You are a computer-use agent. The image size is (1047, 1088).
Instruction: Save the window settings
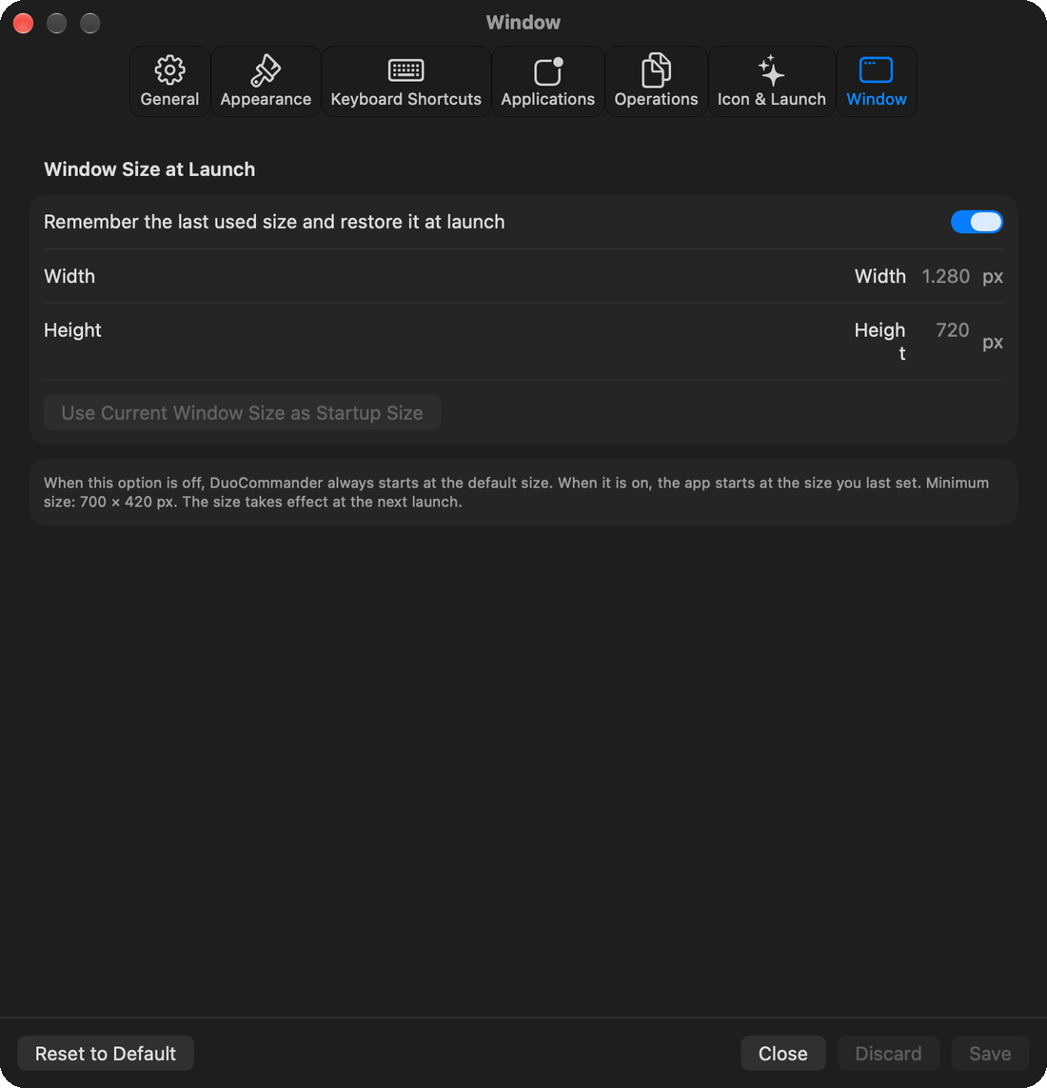point(989,1054)
